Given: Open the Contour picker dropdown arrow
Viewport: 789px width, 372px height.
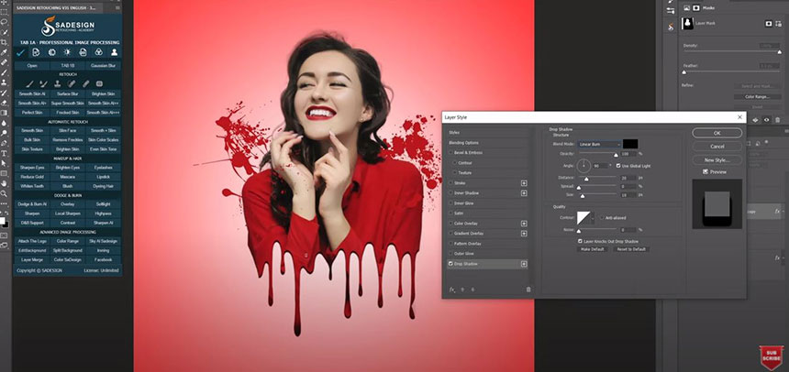Looking at the screenshot, I should point(593,218).
